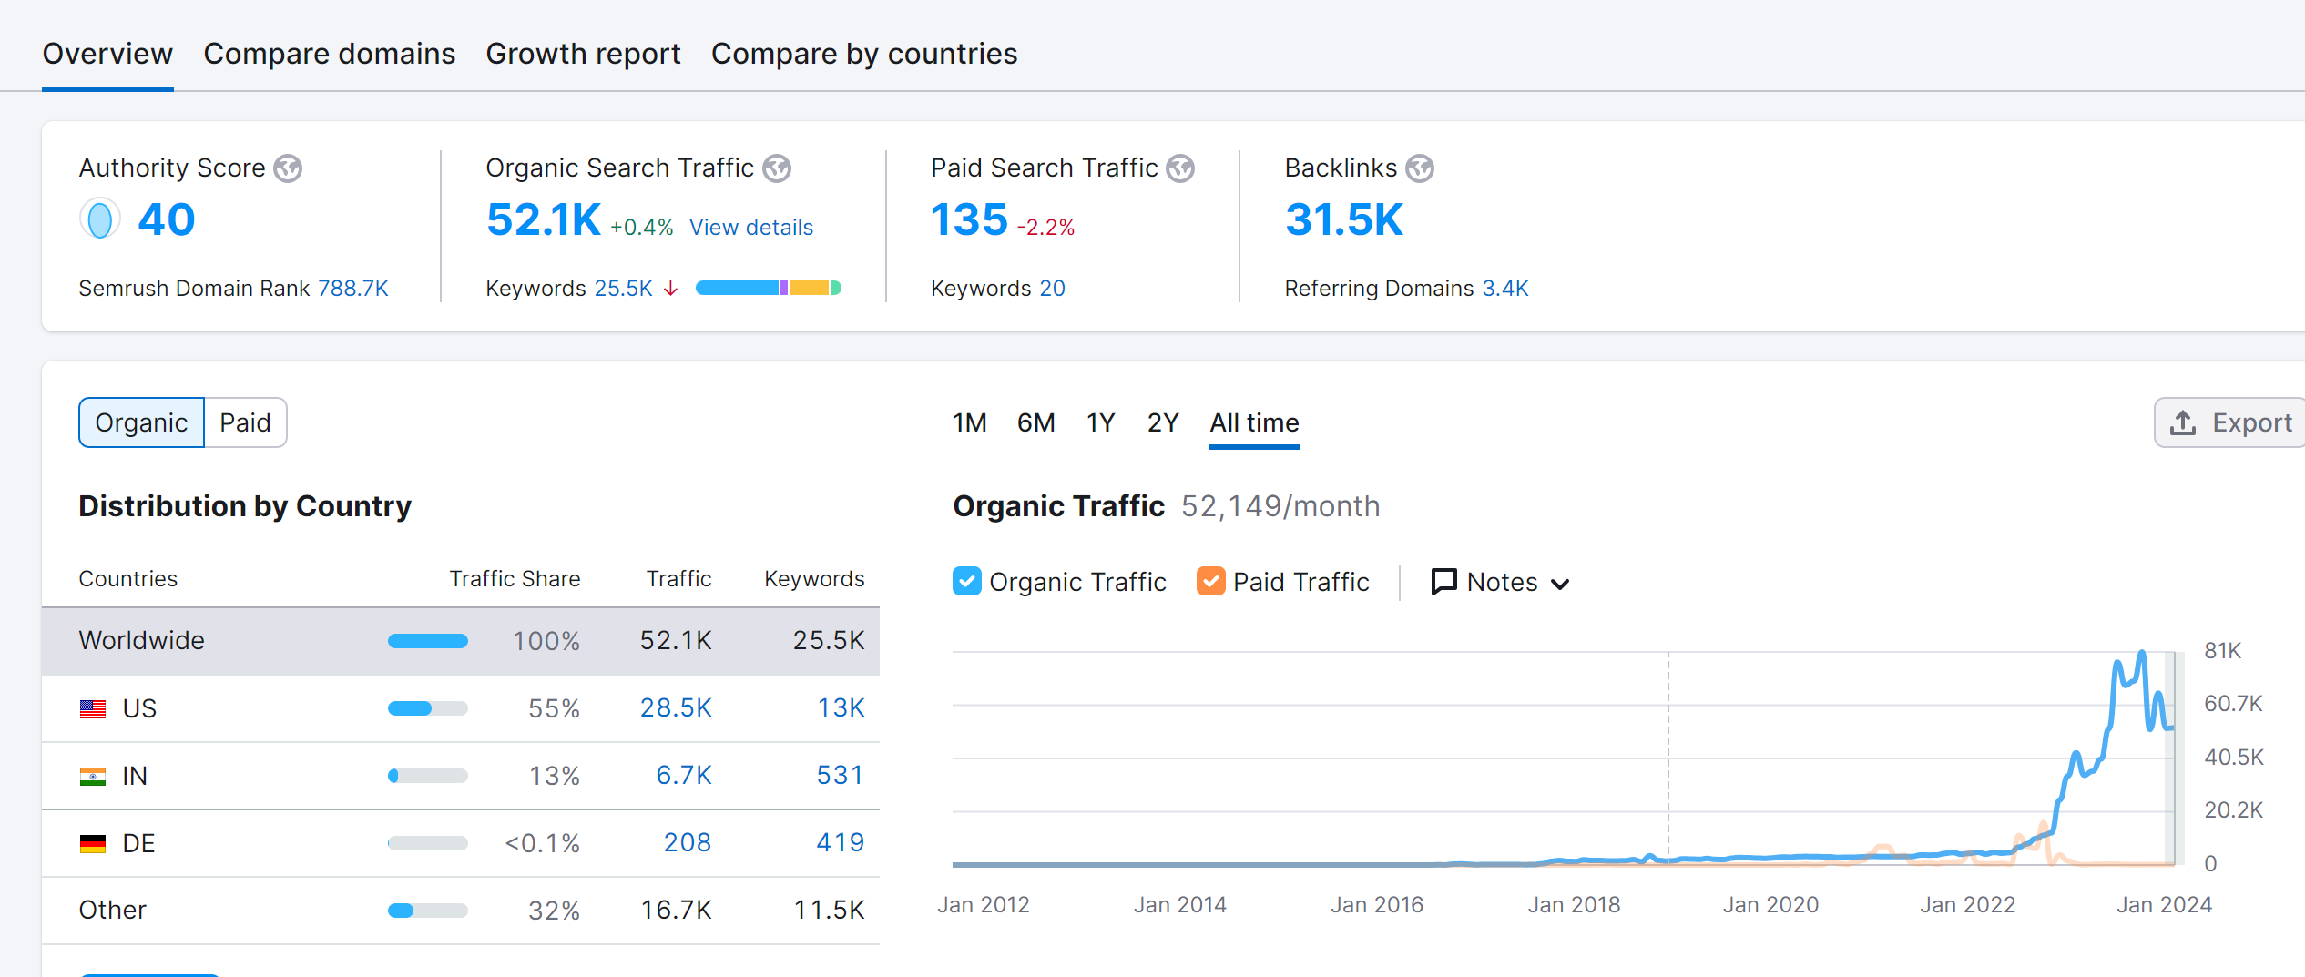Switch to the Paid toggle
This screenshot has width=2305, height=977.
coord(246,422)
